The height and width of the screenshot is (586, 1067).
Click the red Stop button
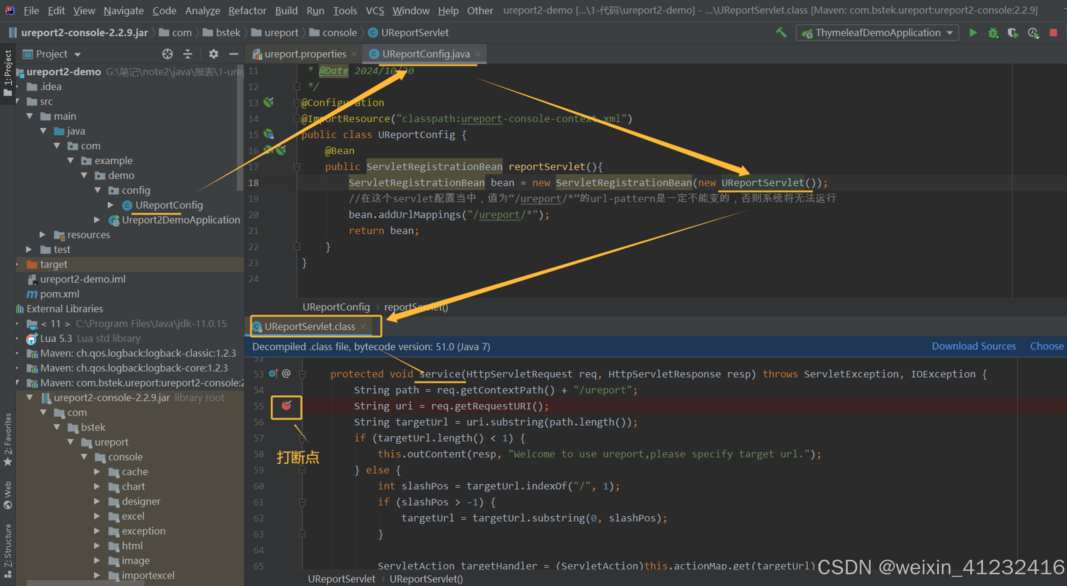[x=1053, y=33]
